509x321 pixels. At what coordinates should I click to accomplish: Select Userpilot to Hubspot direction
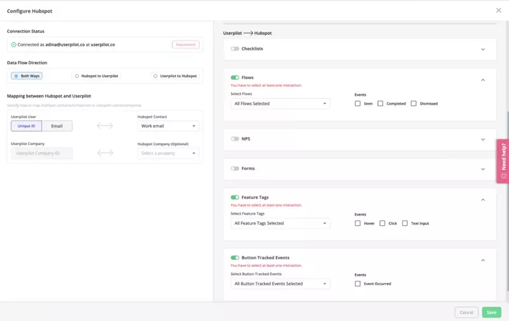[175, 76]
